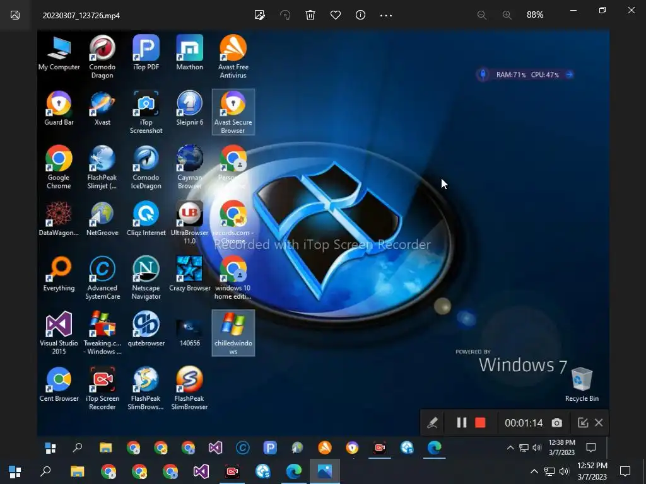Open My Computer desktop icon in video
Viewport: 646px width, 484px height.
point(59,54)
